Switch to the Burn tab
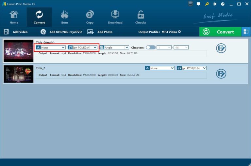 click(x=64, y=17)
